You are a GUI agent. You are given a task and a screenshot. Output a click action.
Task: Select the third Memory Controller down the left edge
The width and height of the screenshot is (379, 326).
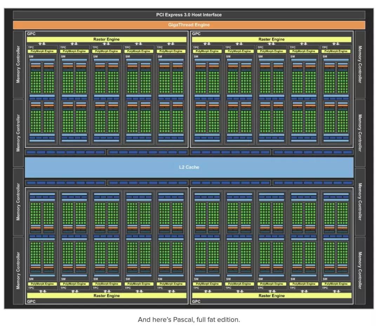click(x=18, y=202)
